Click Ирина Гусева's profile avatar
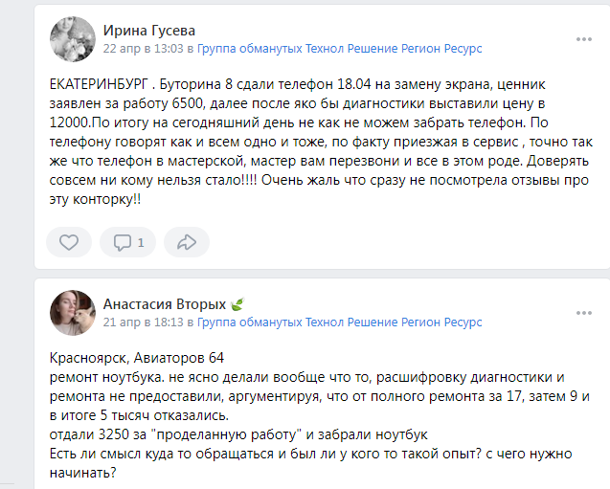This screenshot has height=489, width=610. tap(72, 38)
